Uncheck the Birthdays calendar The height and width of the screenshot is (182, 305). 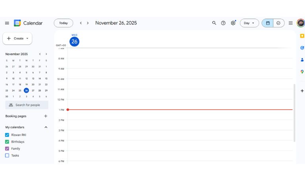pos(7,142)
